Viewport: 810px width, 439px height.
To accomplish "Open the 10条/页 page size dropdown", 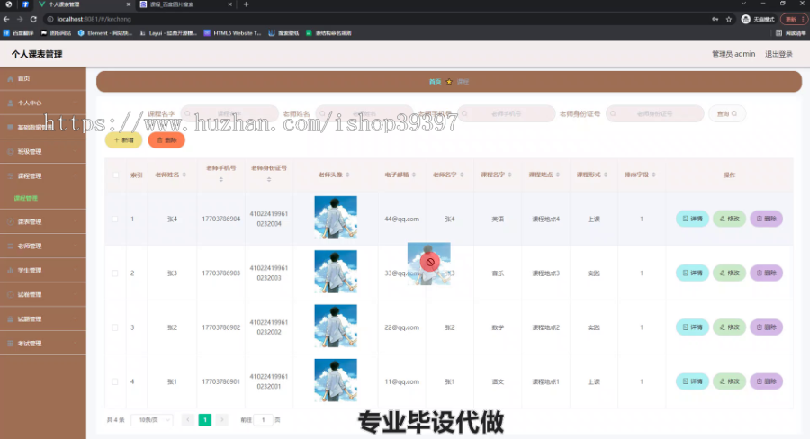I will (152, 420).
